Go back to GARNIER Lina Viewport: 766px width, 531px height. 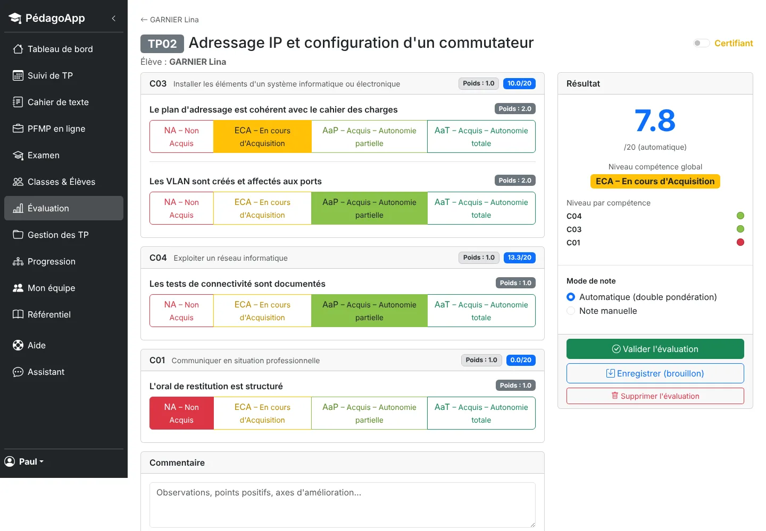pos(170,20)
